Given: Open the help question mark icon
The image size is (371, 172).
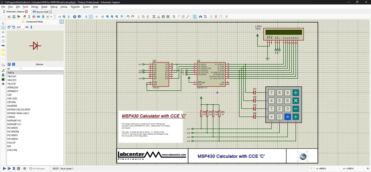Looking at the screenshot, I should 75,16.
